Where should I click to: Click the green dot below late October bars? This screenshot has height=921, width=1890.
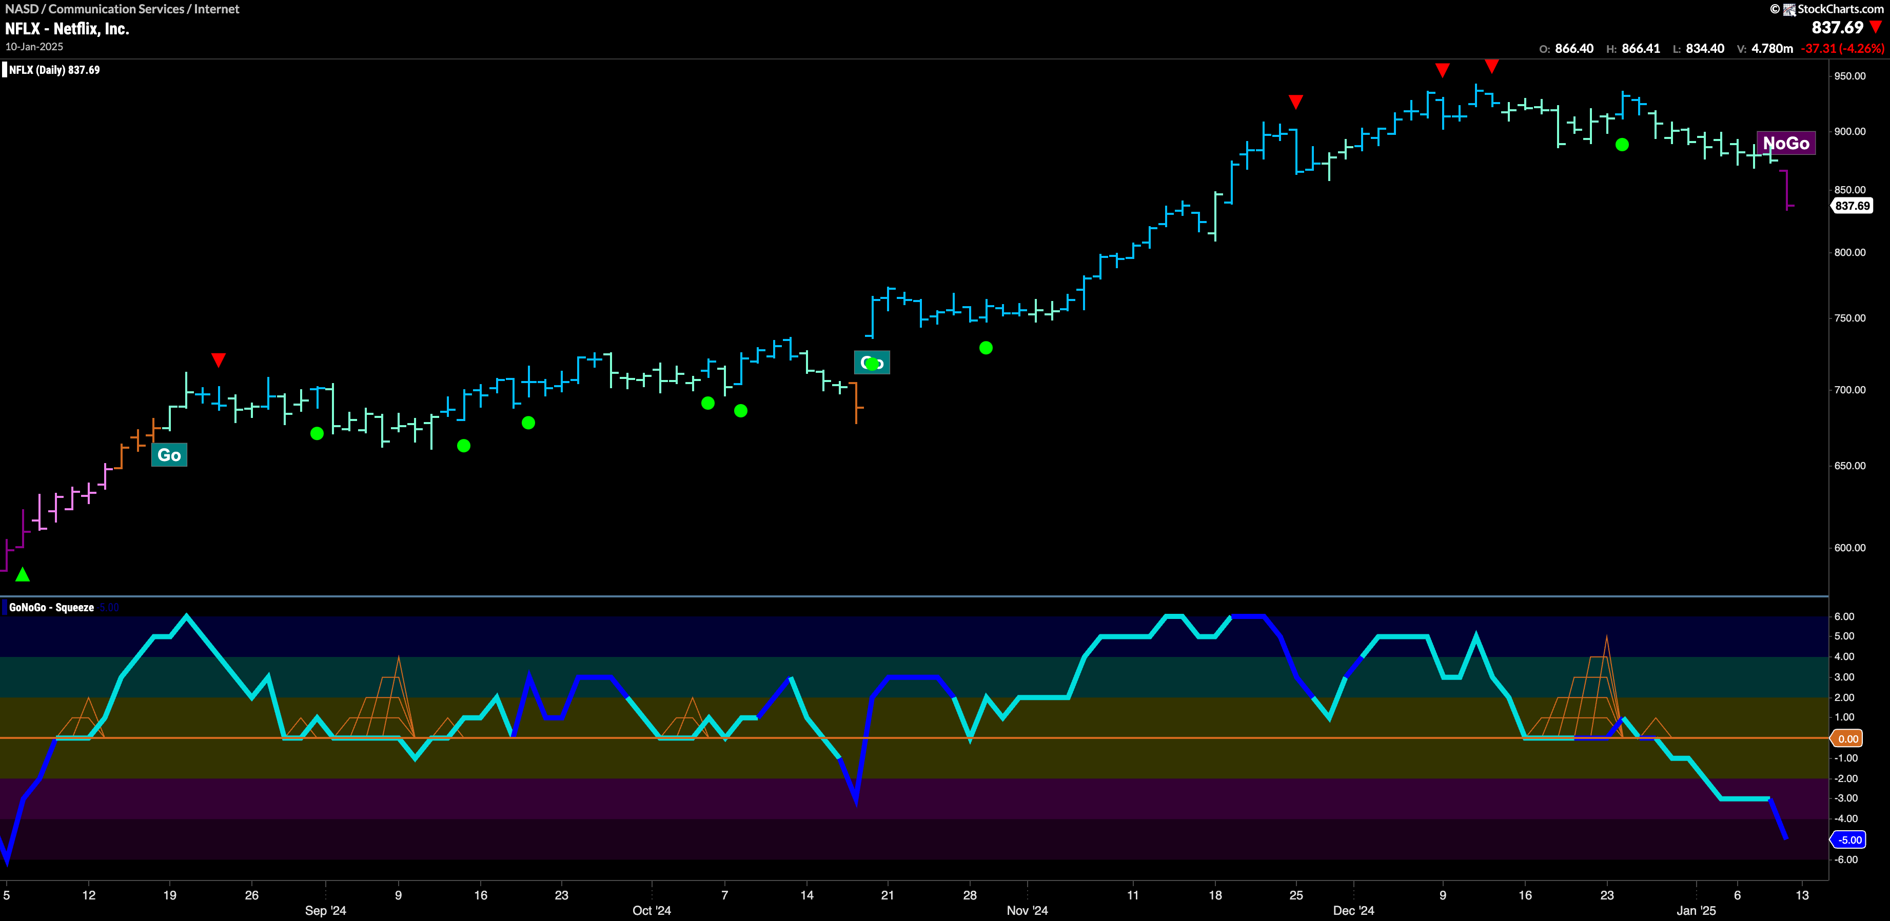coord(986,348)
